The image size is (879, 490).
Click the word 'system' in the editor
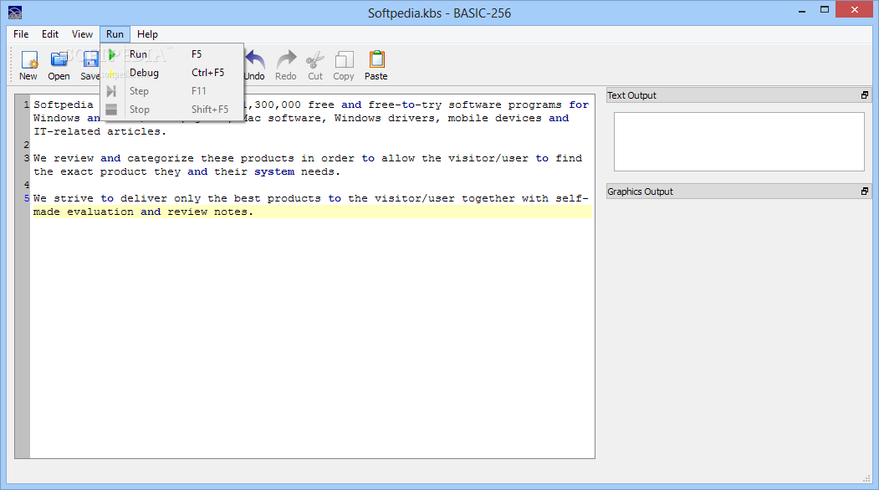274,172
